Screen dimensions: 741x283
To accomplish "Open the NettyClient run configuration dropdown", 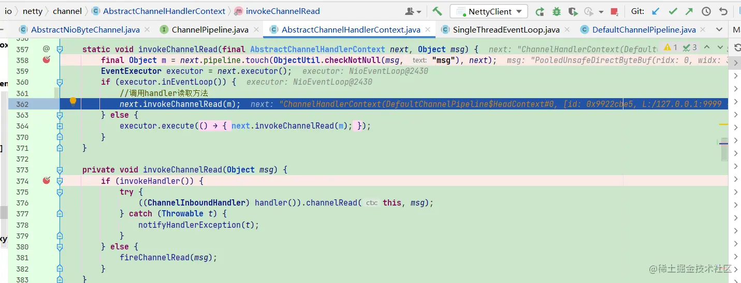I will pos(489,11).
